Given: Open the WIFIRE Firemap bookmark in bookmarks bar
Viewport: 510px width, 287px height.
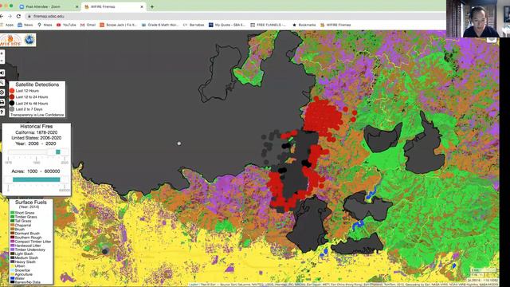Looking at the screenshot, I should [x=335, y=25].
